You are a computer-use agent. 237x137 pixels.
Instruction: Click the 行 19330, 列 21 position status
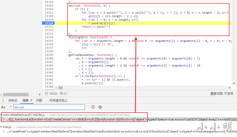click(x=56, y=94)
